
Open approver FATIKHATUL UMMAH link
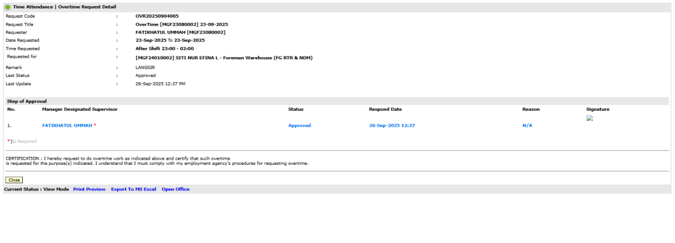[x=67, y=125]
